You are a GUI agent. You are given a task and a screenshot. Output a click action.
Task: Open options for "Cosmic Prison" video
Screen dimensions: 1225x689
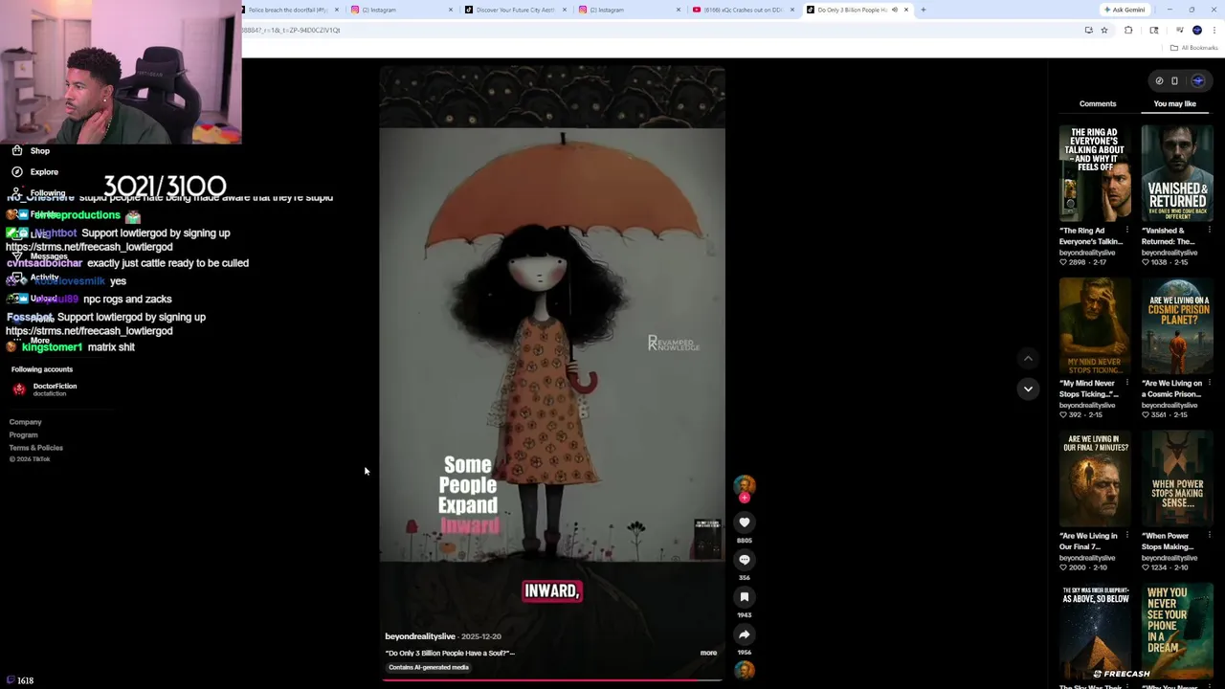[1209, 383]
